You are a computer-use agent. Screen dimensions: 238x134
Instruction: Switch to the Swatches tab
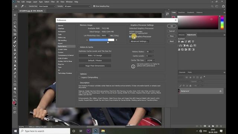coord(181,12)
